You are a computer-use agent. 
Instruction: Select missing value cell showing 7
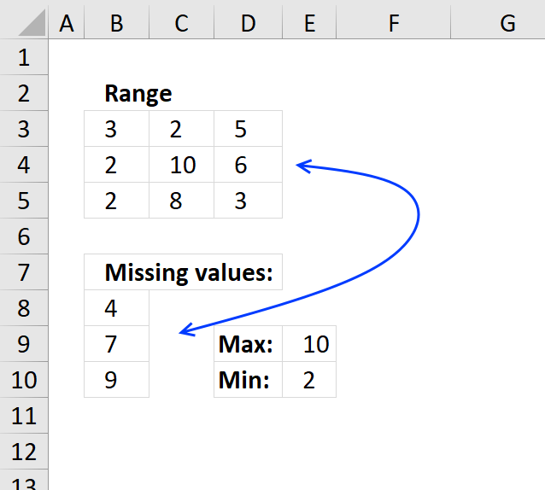click(x=116, y=344)
